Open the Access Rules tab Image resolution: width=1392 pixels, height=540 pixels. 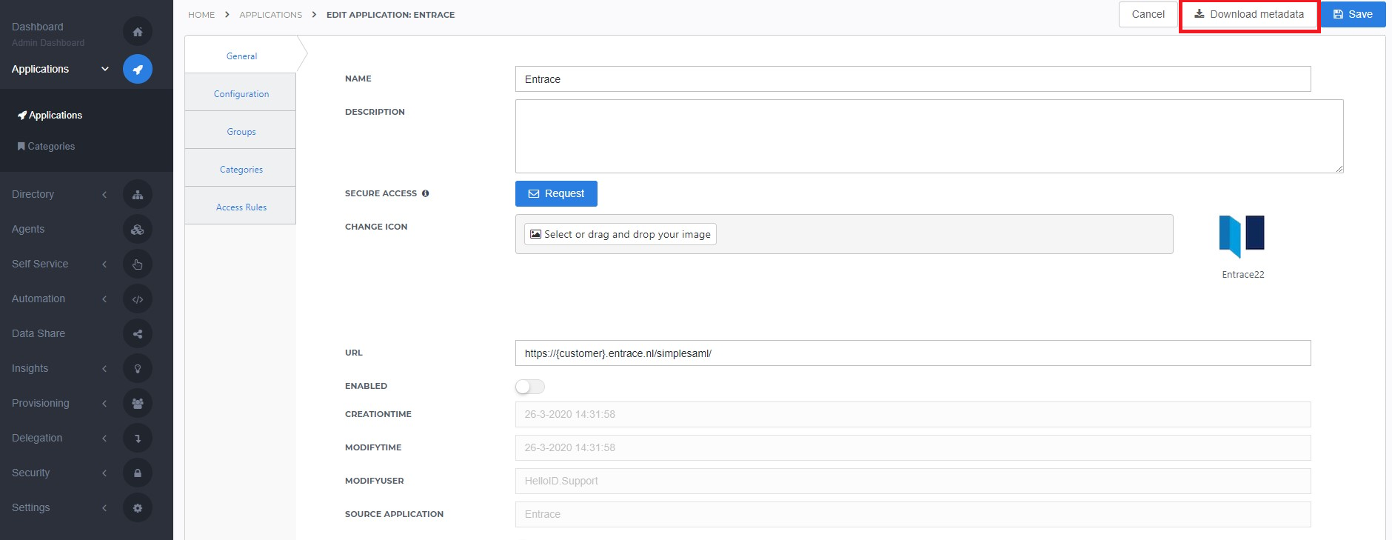[x=241, y=207]
